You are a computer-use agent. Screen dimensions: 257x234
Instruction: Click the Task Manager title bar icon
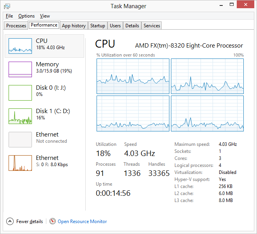tap(7, 6)
